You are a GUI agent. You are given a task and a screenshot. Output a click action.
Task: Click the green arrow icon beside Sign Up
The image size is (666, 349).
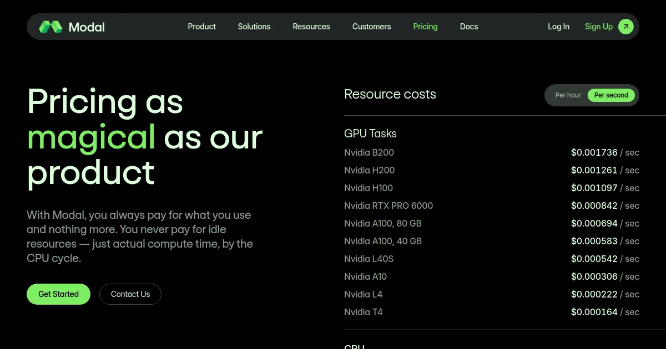[625, 27]
